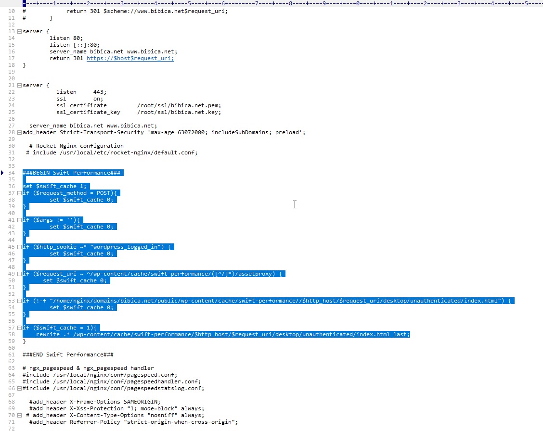Collapse fold marker at line 28 add_header

coord(19,132)
